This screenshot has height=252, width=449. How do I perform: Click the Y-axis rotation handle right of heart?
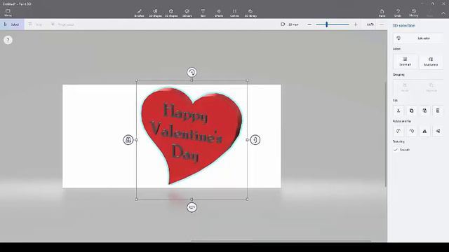pyautogui.click(x=255, y=140)
